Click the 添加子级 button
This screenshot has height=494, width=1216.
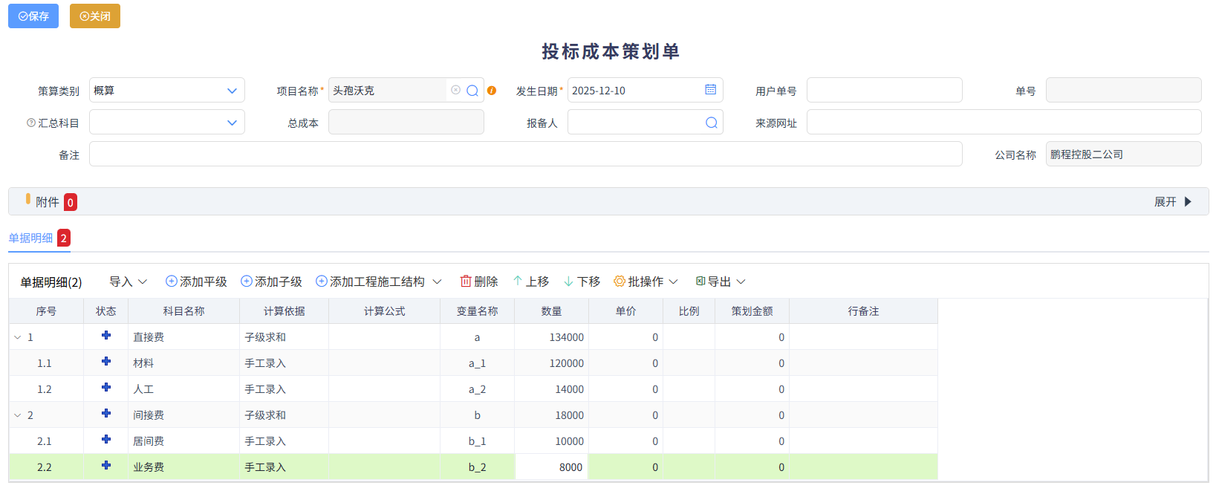pos(271,282)
